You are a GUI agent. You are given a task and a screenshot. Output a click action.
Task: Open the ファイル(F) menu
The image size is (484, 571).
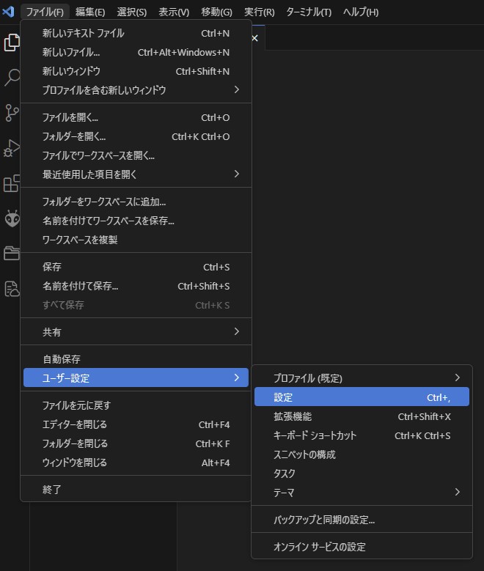[45, 12]
